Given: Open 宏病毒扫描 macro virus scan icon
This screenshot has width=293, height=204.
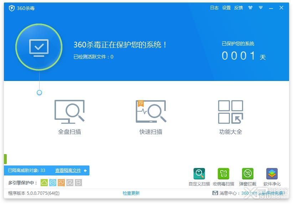Looking at the screenshot, I should pyautogui.click(x=223, y=174).
